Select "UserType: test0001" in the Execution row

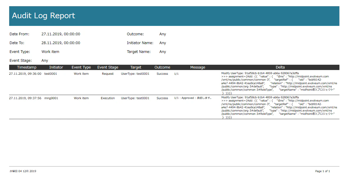coord(135,98)
